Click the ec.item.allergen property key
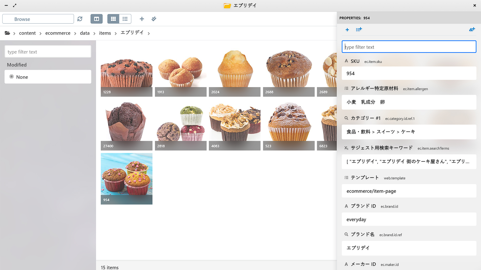 click(415, 89)
